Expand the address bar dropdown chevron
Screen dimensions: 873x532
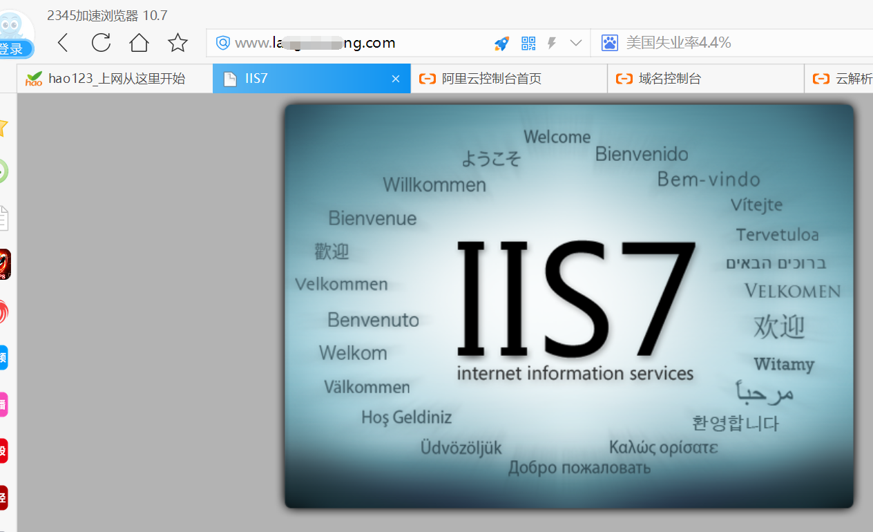click(x=576, y=44)
